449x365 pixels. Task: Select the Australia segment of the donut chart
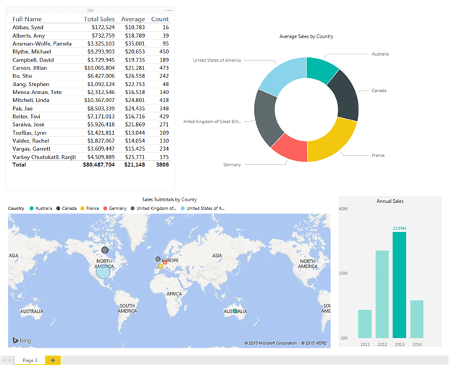pos(321,69)
